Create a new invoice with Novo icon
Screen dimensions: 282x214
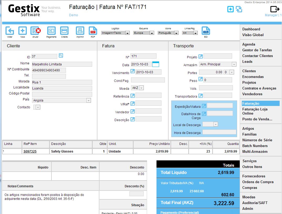pos(23,31)
